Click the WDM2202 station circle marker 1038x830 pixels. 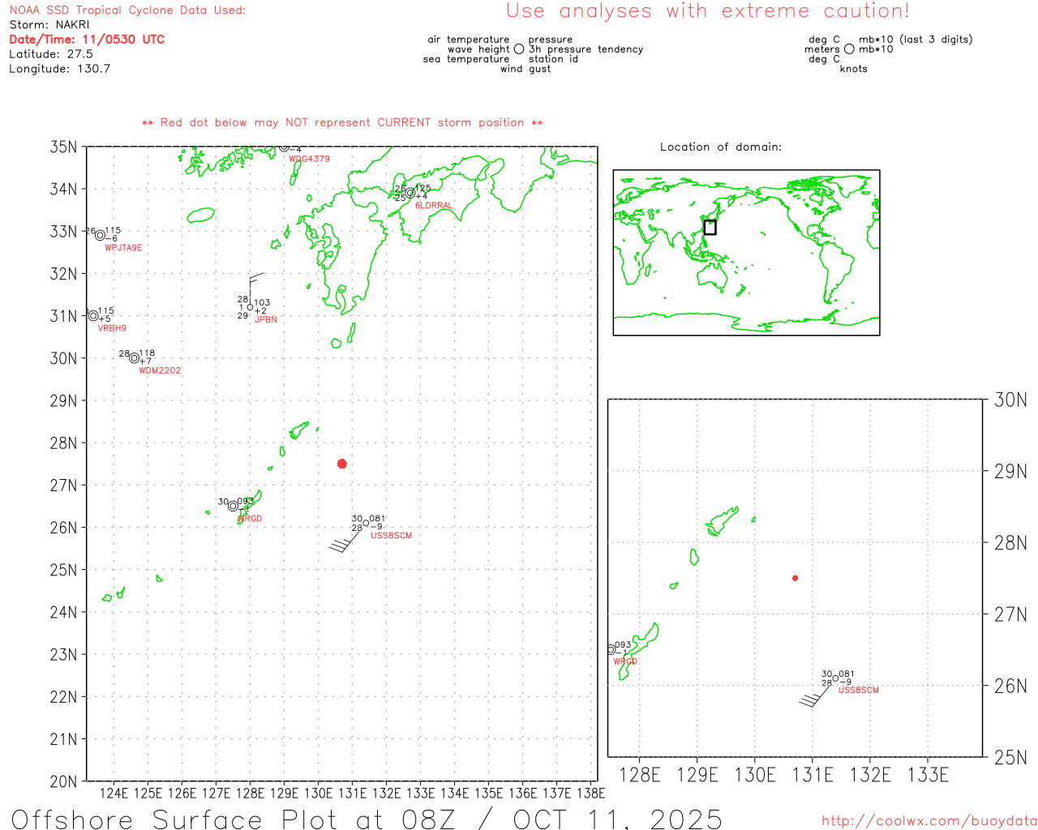point(134,358)
